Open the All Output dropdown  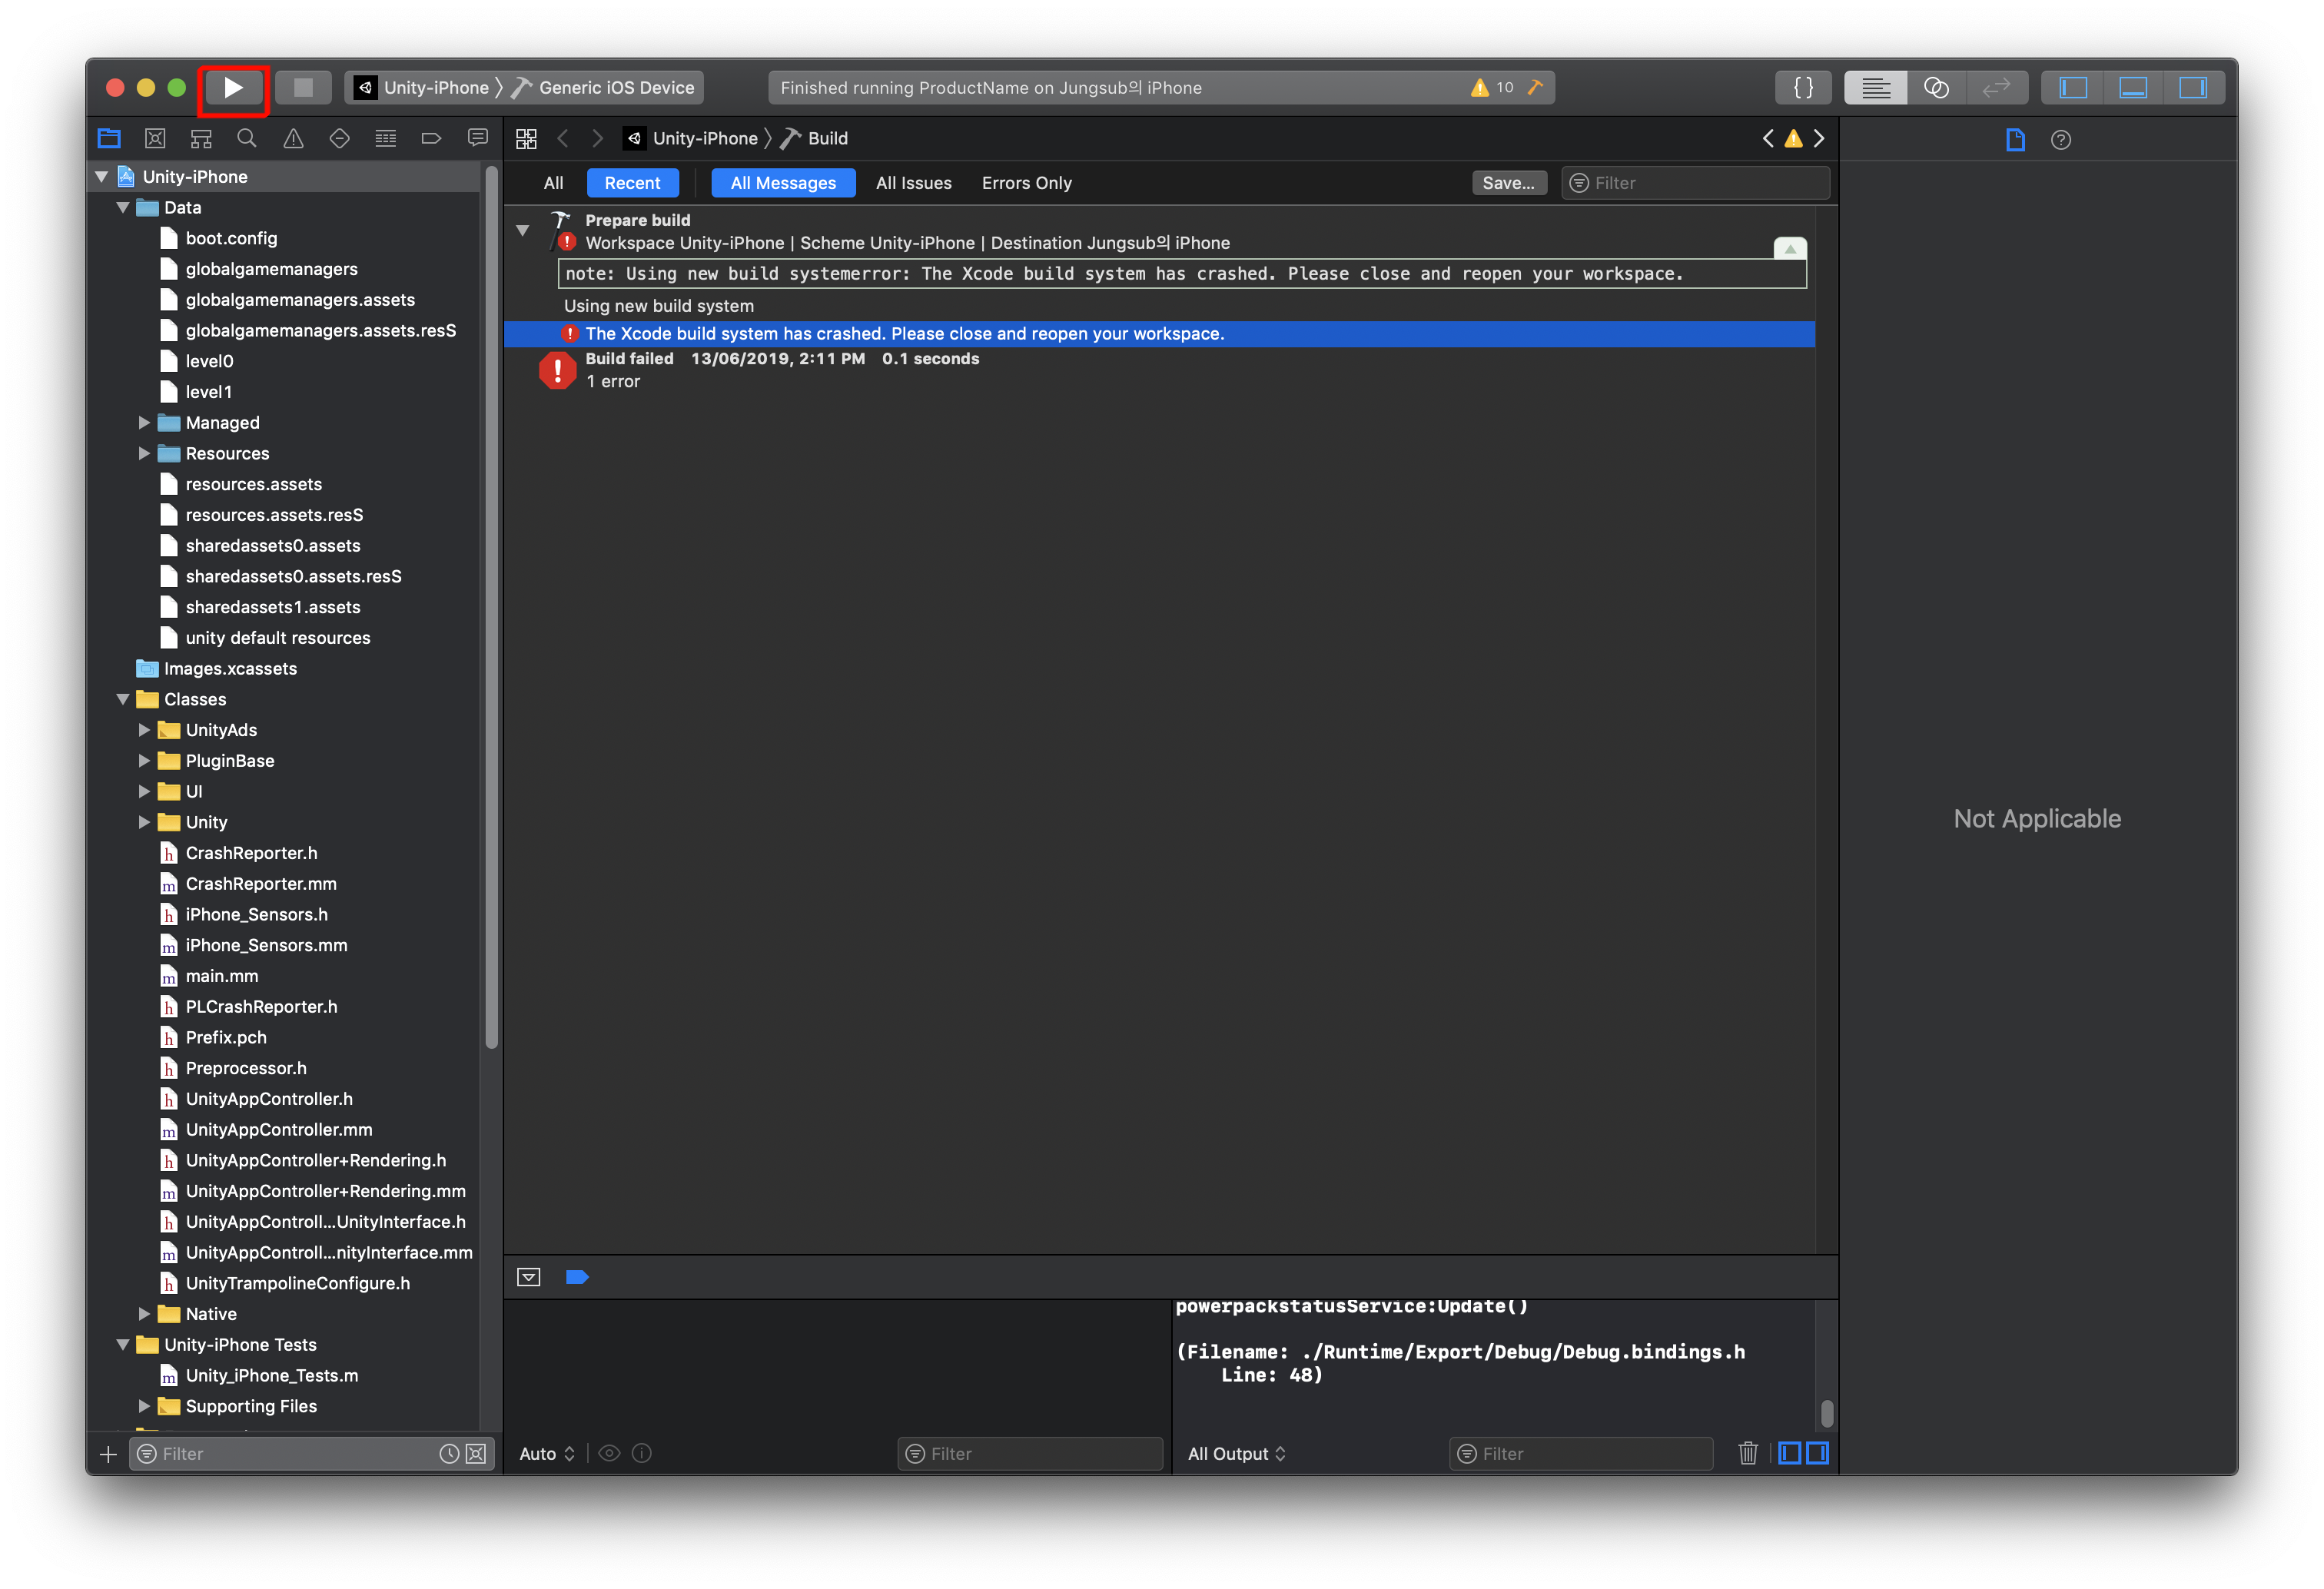tap(1236, 1453)
